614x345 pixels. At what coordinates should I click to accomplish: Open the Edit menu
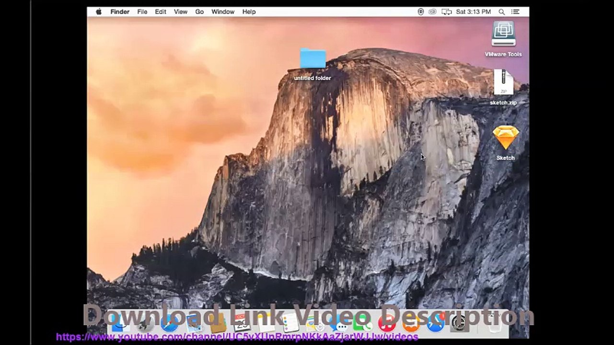161,11
